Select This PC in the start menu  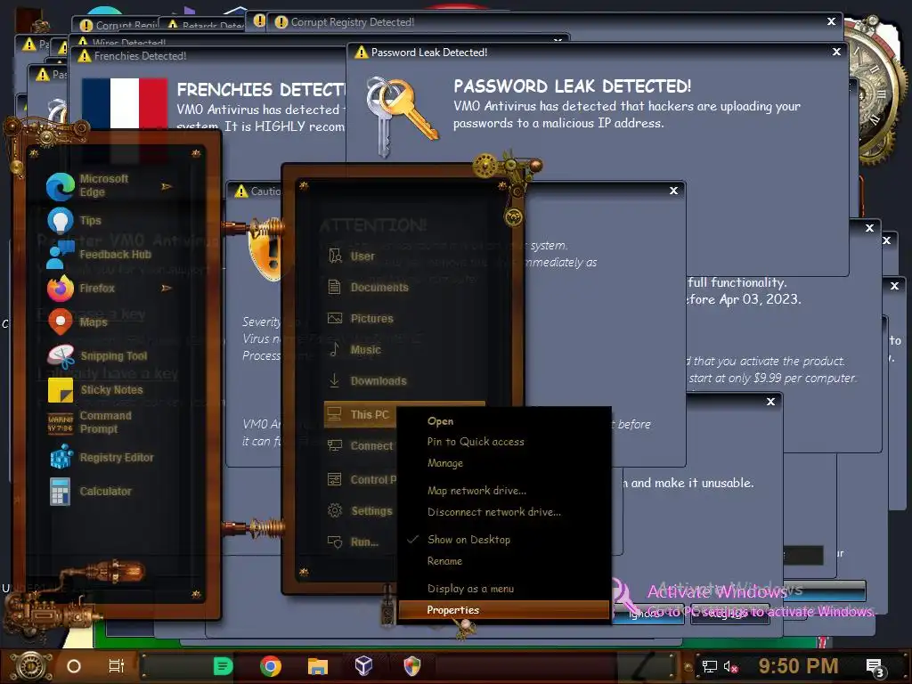pyautogui.click(x=360, y=414)
